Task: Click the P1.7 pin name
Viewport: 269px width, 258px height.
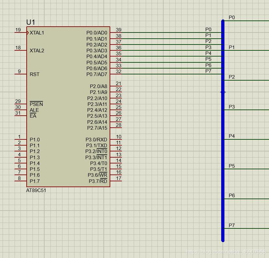Action: coord(35,181)
